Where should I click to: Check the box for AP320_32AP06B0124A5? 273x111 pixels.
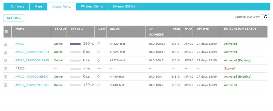coord(5,60)
